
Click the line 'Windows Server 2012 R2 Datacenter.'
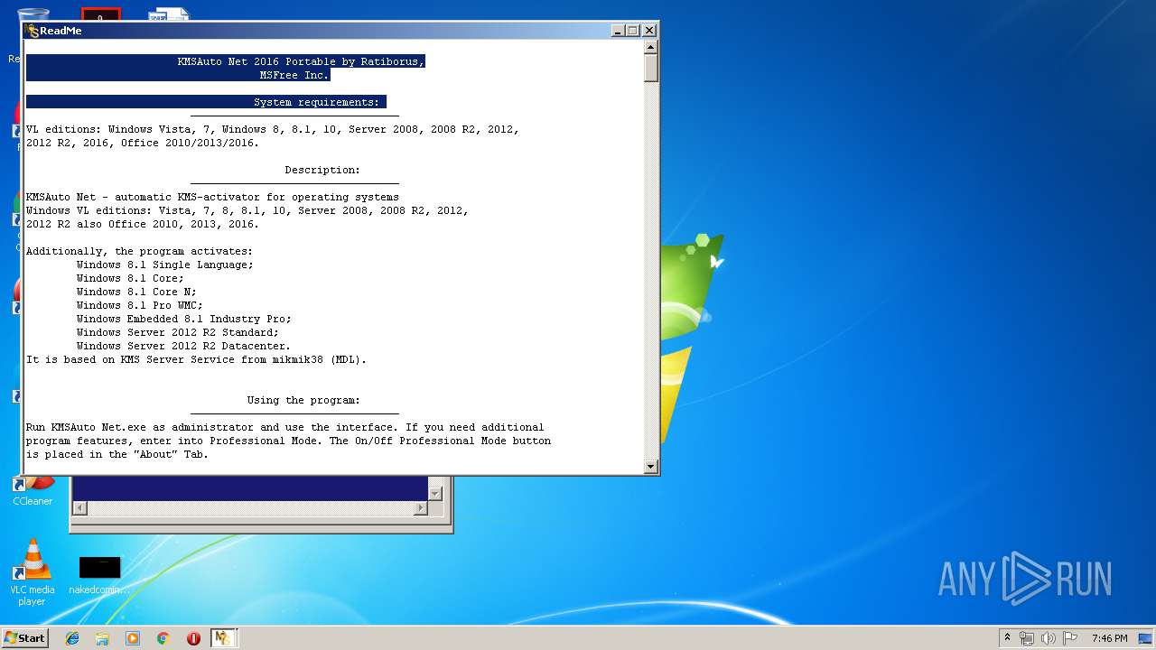tap(183, 346)
